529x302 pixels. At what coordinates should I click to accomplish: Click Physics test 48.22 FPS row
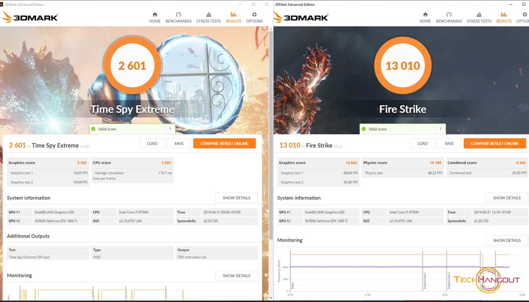point(403,173)
